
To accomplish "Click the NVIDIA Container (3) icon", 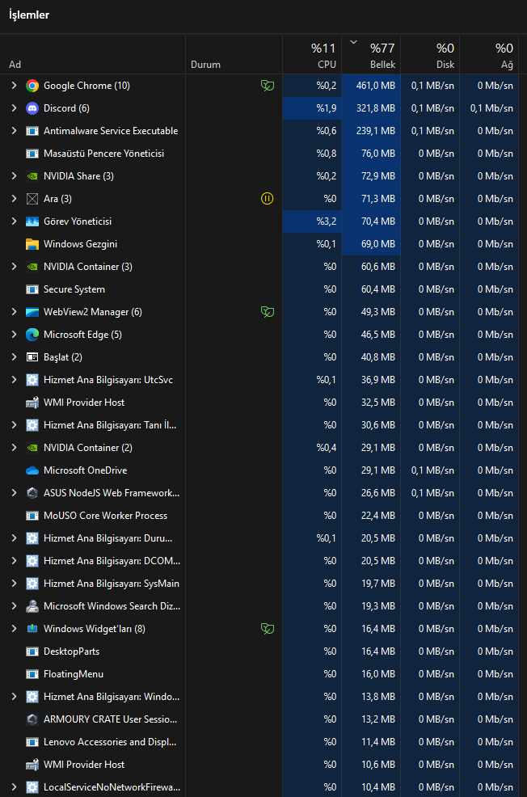I will coord(32,267).
